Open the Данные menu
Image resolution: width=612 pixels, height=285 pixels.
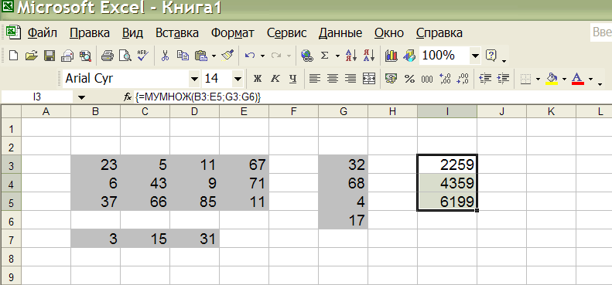click(x=340, y=32)
